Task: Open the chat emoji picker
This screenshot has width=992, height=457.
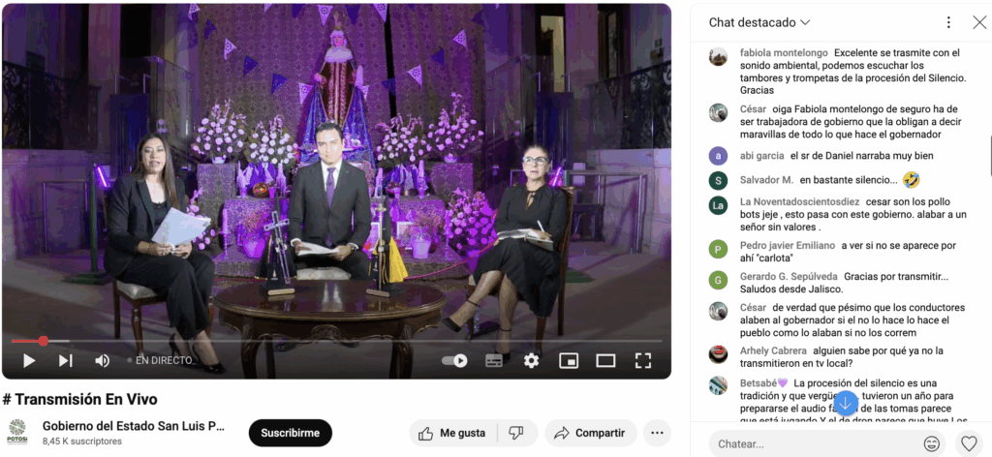Action: pos(931,443)
